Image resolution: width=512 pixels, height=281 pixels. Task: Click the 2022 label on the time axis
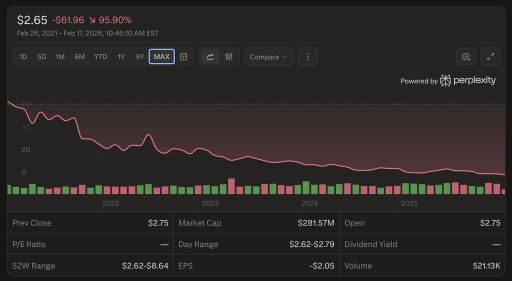(110, 203)
